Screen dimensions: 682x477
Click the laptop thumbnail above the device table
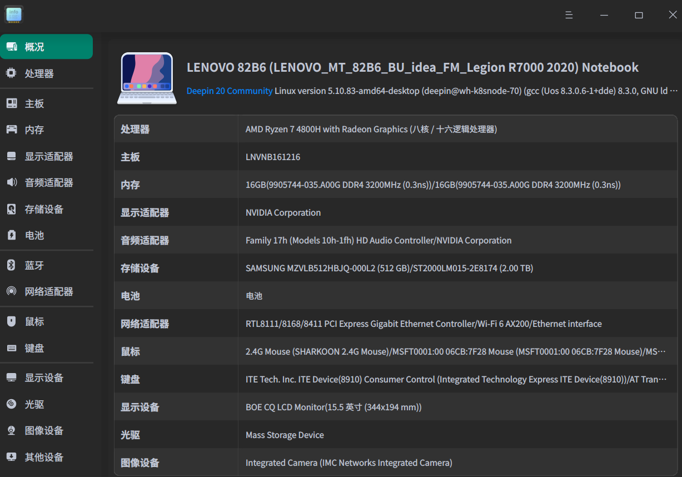[146, 77]
